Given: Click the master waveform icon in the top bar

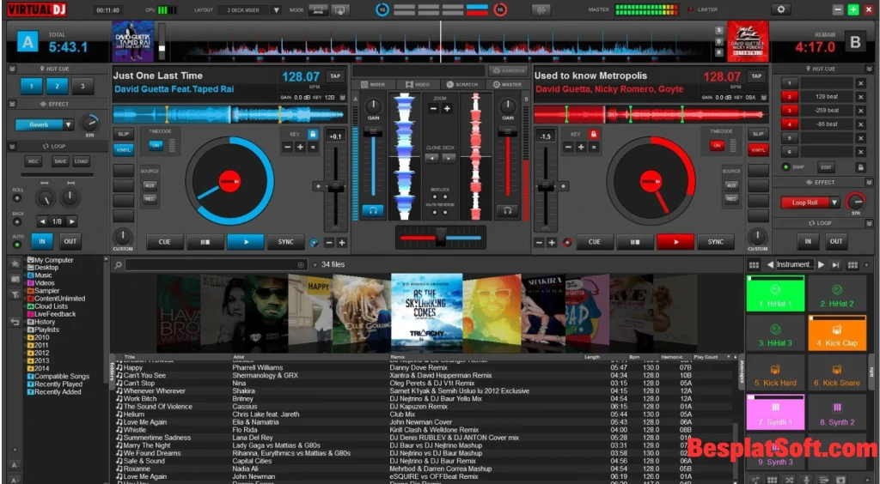Looking at the screenshot, I should click(541, 9).
